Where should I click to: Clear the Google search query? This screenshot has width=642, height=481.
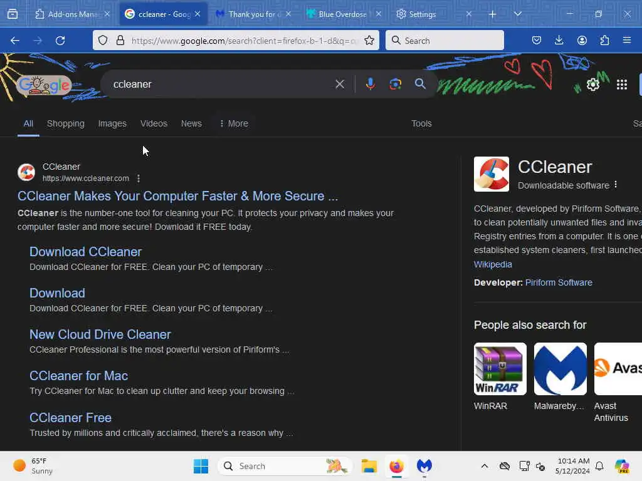coord(340,85)
